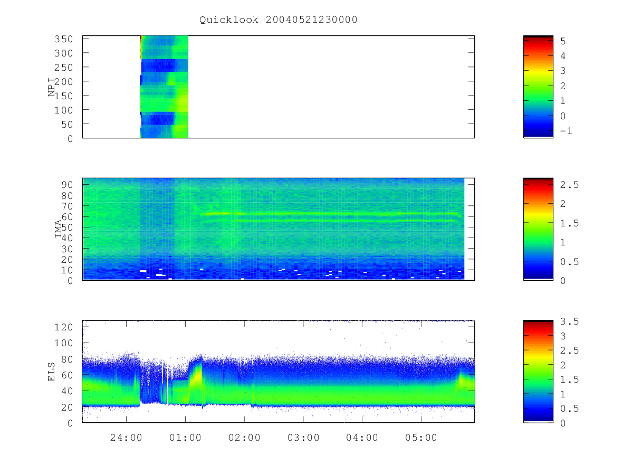Click the IMA spectrogram in the middle panel
Viewport: 633px width, 475px height.
[x=273, y=229]
